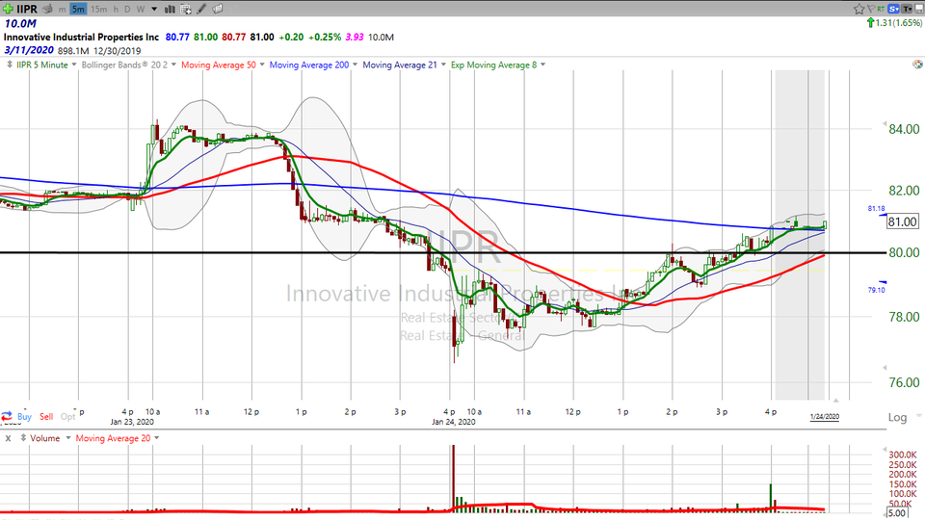Viewport: 925px width, 520px height.
Task: Toggle the Log scale label
Action: (x=897, y=417)
